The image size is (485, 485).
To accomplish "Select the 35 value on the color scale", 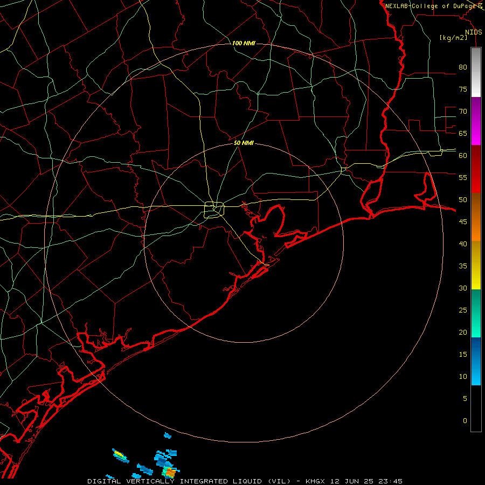I will pyautogui.click(x=463, y=266).
